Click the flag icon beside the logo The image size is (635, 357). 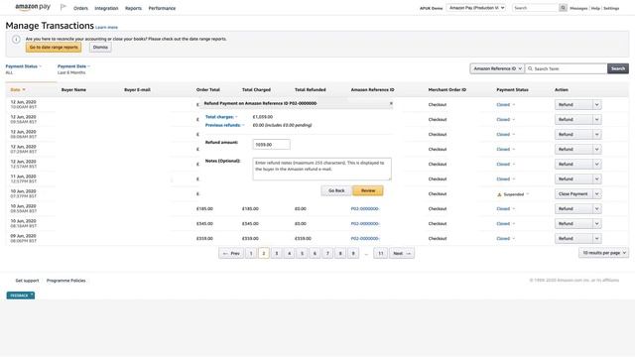pyautogui.click(x=63, y=7)
